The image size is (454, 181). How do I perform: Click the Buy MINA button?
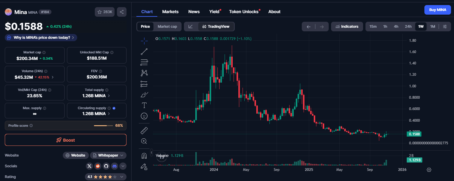click(x=437, y=10)
